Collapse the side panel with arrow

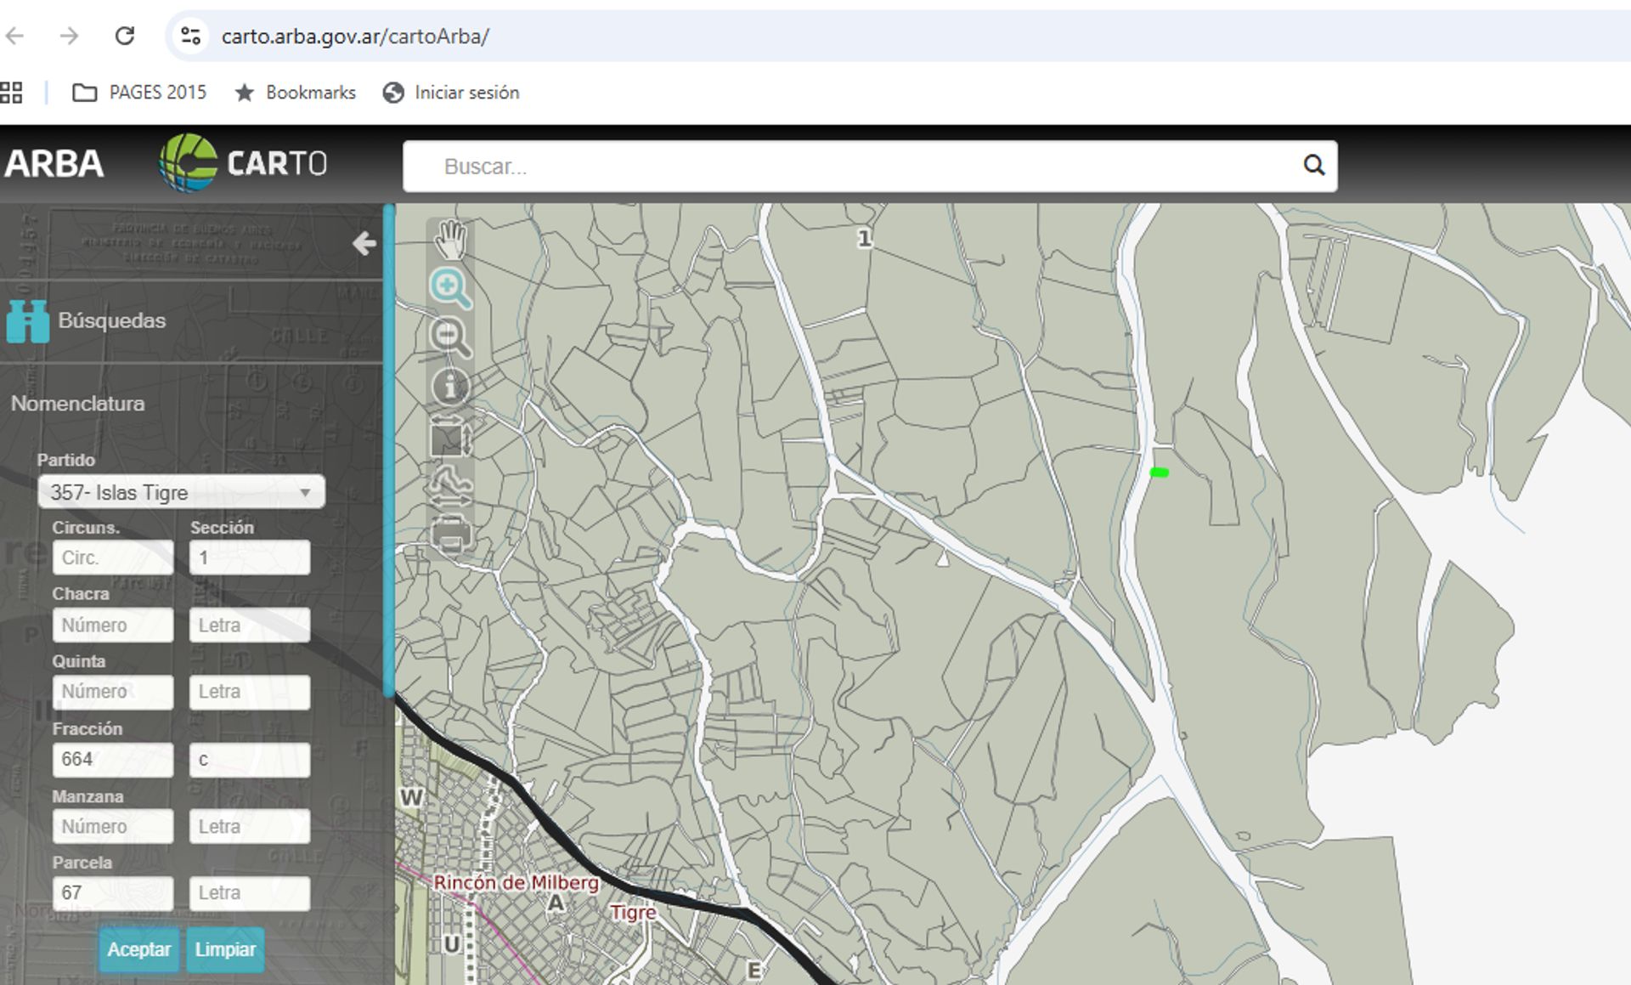coord(364,244)
